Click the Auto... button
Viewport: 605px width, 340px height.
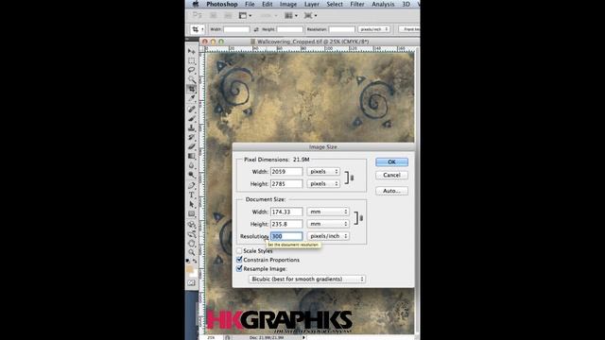[391, 191]
